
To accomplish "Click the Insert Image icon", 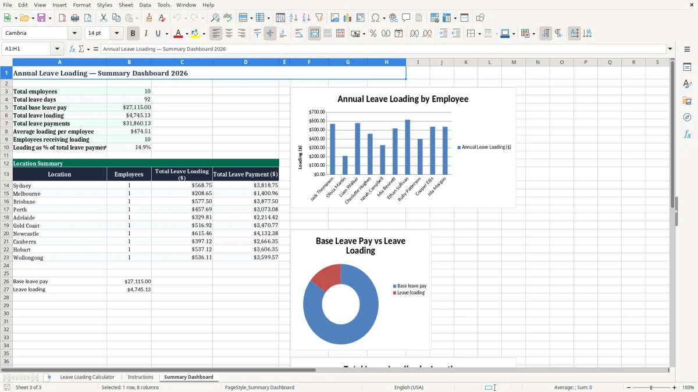I will click(335, 18).
